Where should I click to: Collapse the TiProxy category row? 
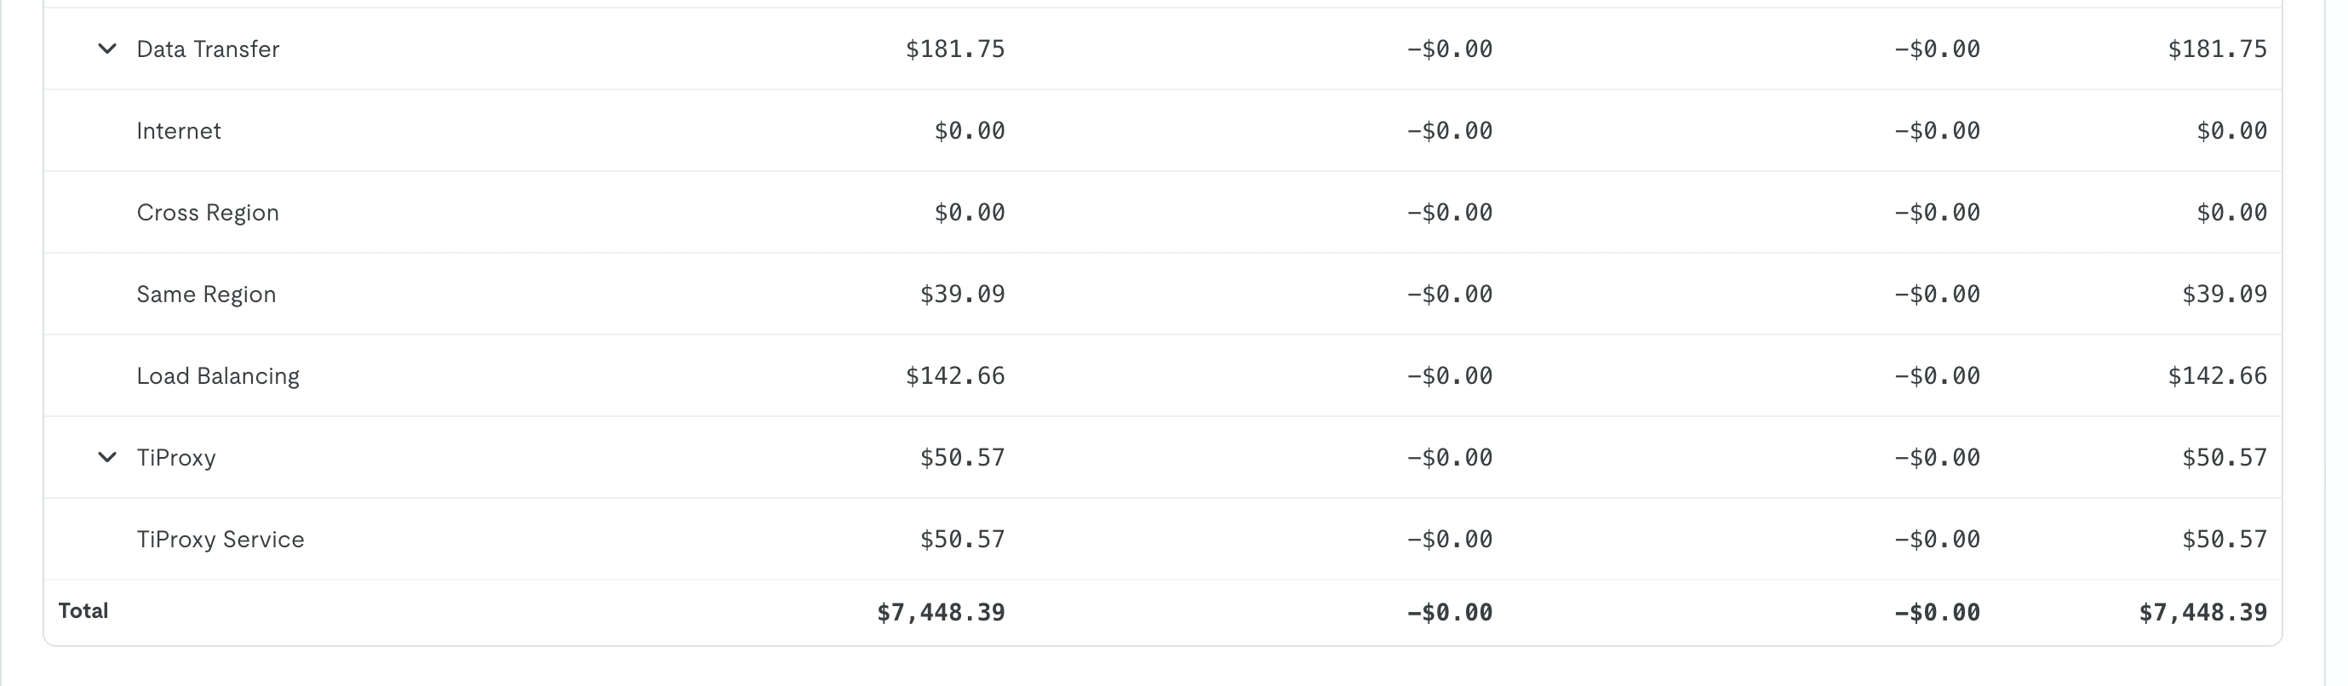pyautogui.click(x=106, y=457)
